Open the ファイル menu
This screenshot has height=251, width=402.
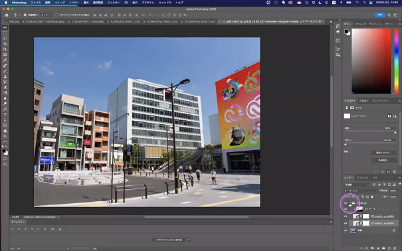click(x=36, y=3)
